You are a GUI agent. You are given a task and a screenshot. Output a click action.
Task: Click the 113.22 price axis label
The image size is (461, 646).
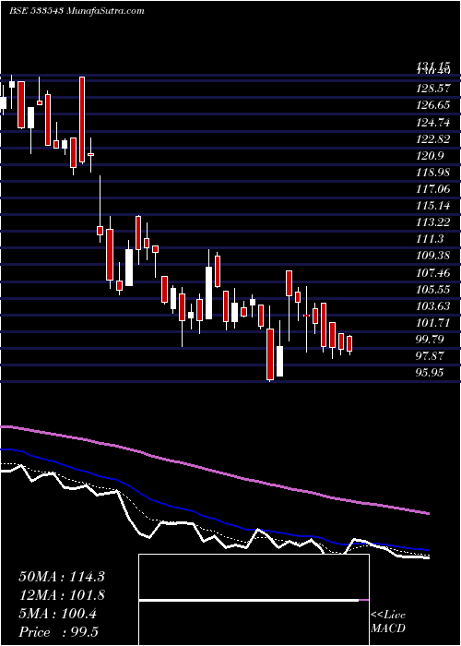pos(433,223)
